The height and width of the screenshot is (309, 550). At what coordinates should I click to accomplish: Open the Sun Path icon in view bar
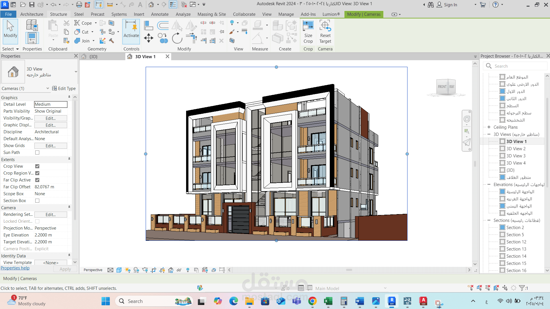(128, 270)
